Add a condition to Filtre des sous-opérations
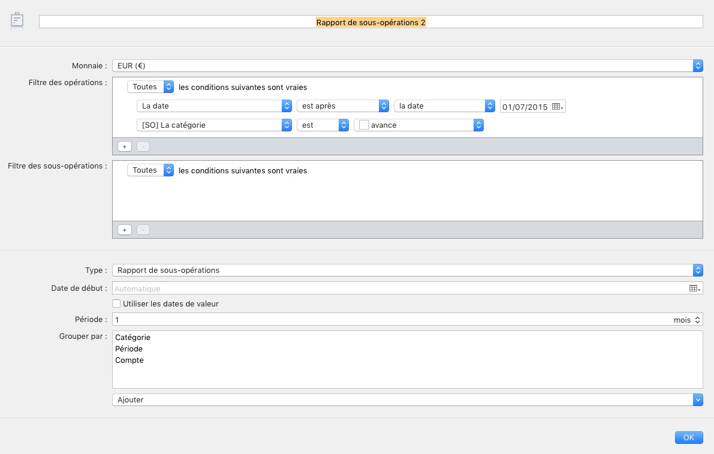The width and height of the screenshot is (714, 454). 124,230
